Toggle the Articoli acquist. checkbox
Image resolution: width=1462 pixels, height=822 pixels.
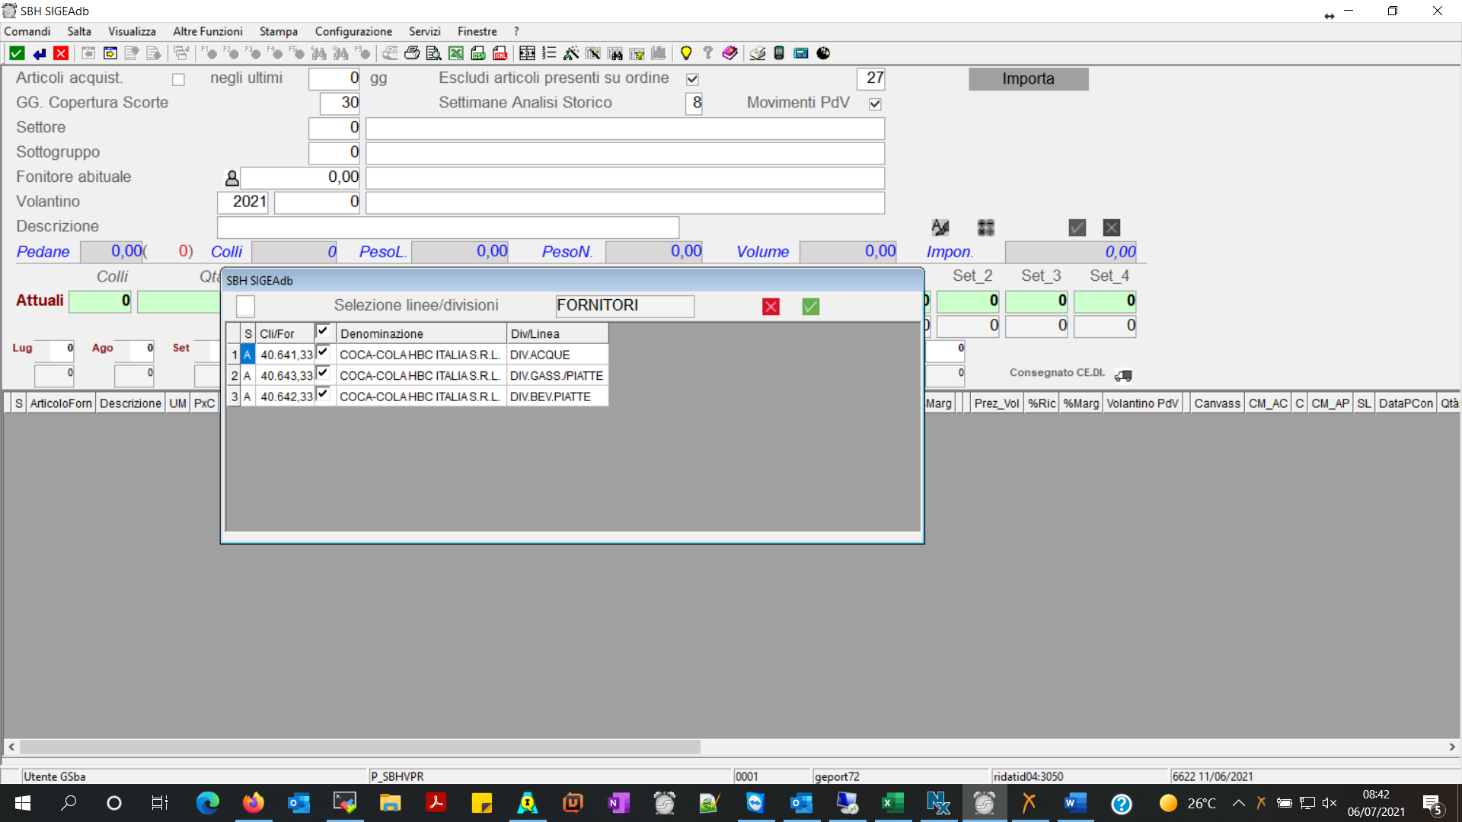[178, 80]
